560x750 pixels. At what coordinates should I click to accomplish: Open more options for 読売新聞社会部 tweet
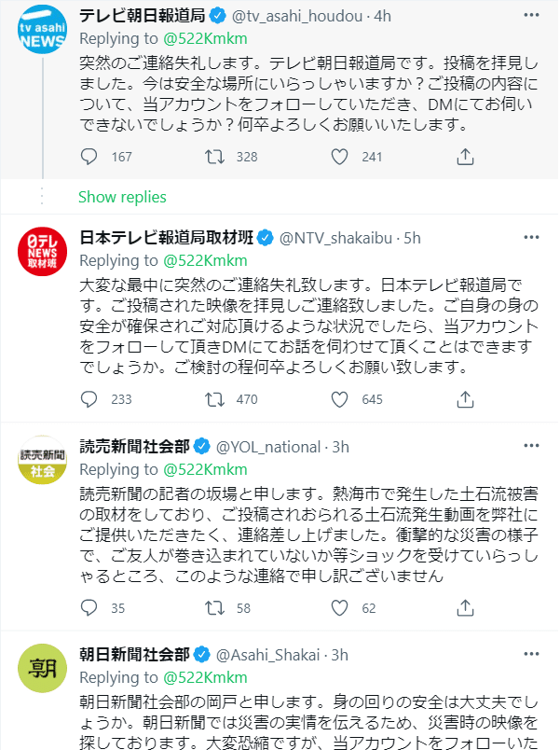pos(531,446)
